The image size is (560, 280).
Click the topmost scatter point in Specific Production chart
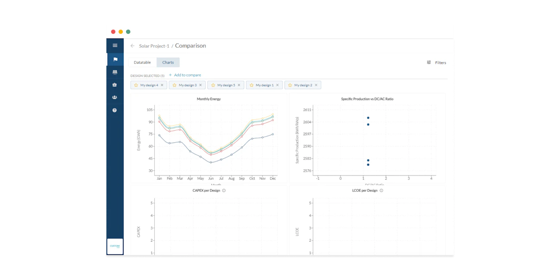368,118
